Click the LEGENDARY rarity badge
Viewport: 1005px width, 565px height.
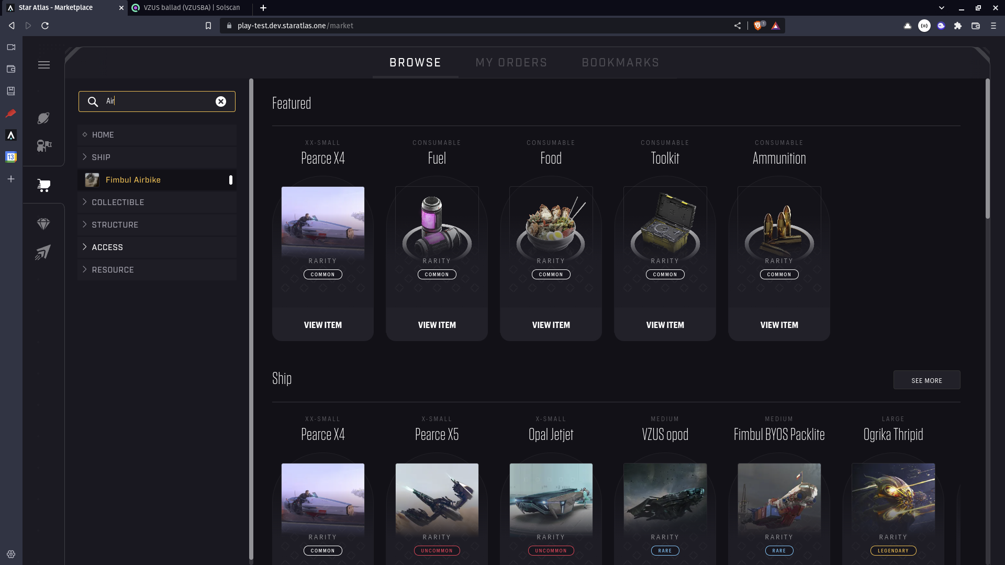[894, 550]
